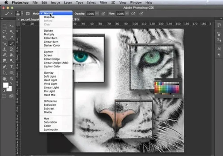Select the Rectangular Marquee tool

click(4, 26)
